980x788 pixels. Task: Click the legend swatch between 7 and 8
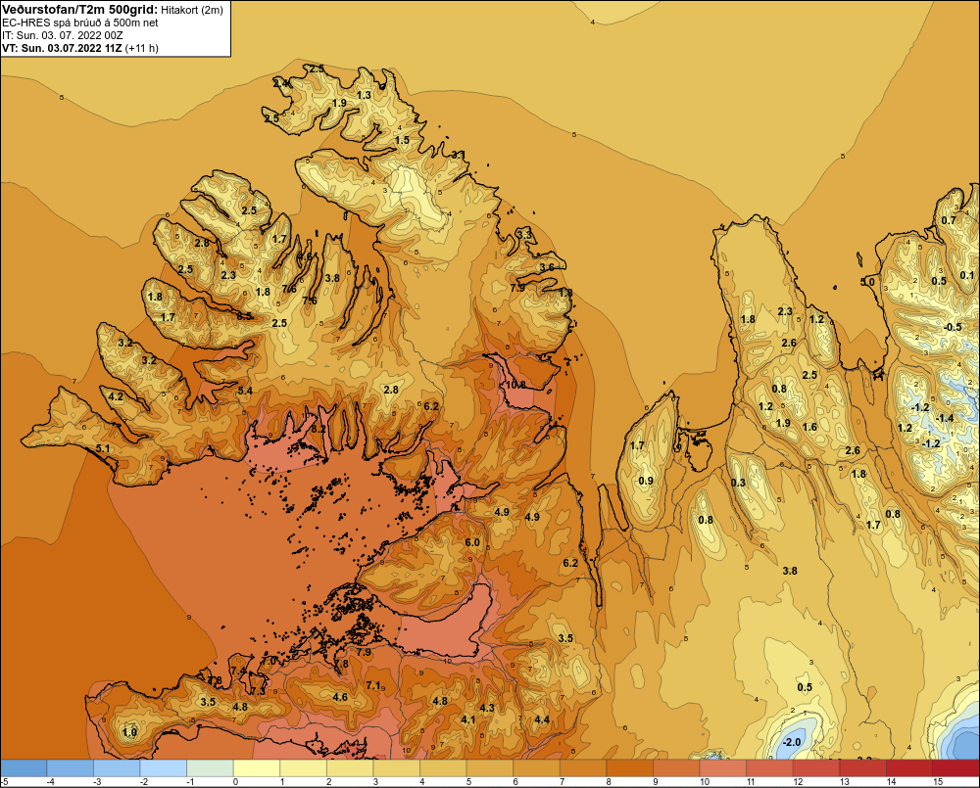(x=583, y=767)
